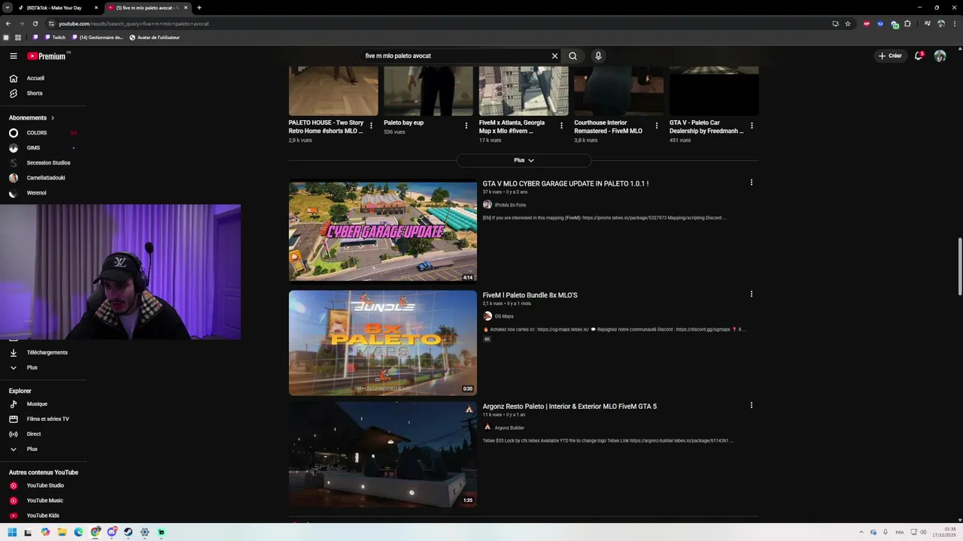Image resolution: width=963 pixels, height=541 pixels.
Task: Open Argonz Builder channel link
Action: click(x=509, y=428)
